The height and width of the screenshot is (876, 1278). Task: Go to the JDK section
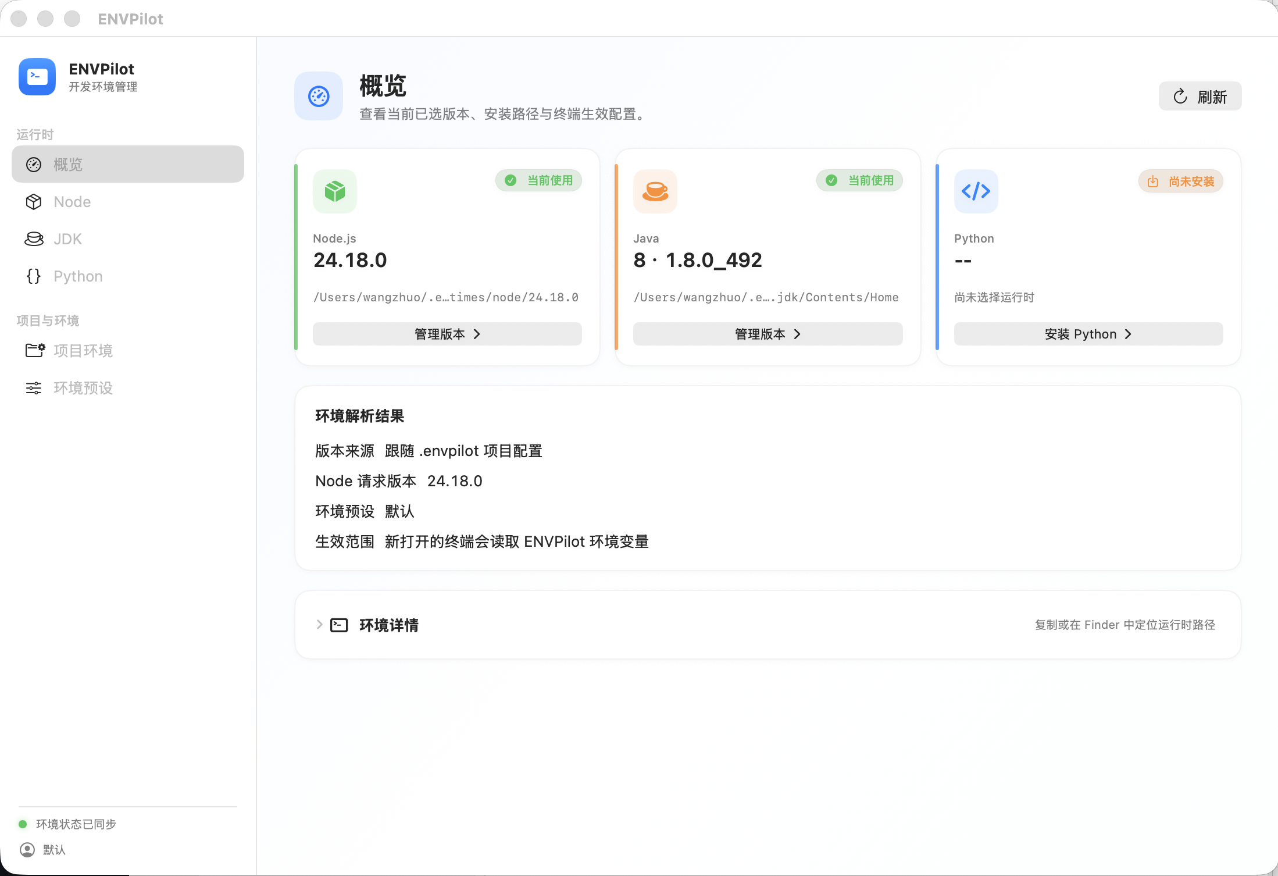[128, 239]
